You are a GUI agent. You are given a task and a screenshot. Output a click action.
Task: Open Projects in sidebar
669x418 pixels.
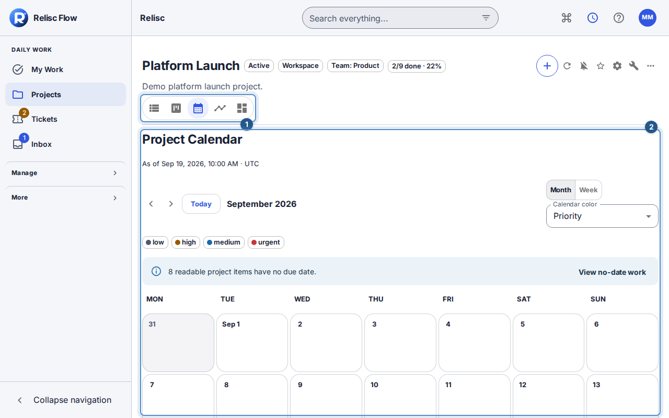[66, 95]
